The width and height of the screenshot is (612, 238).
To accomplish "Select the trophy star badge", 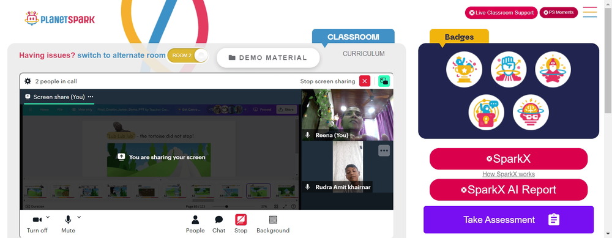I will (464, 70).
